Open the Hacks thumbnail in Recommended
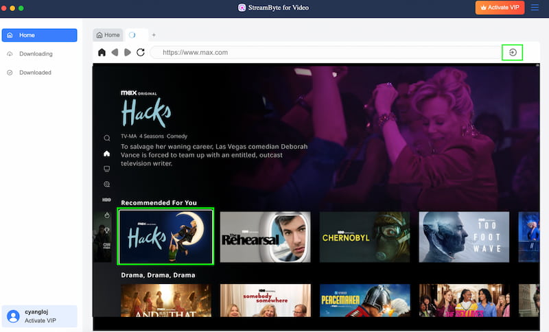Screen dimensions: 549x332 pyautogui.click(x=165, y=237)
